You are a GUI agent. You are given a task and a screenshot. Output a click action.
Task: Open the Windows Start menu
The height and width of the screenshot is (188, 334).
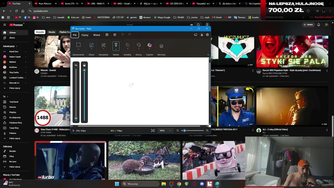pyautogui.click(x=117, y=184)
